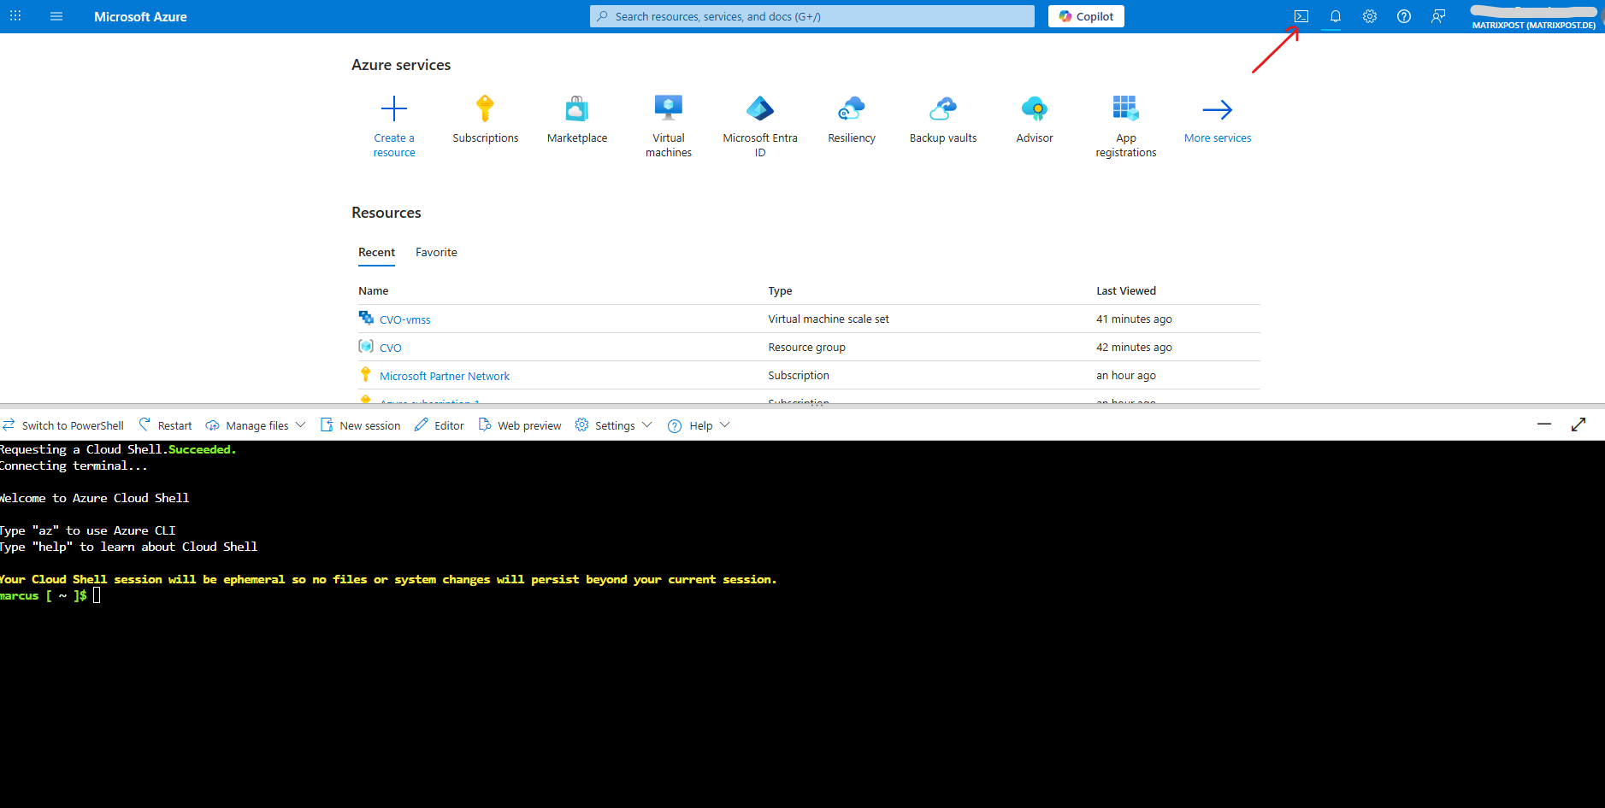Click the Microsoft Partner Network key icon
The width and height of the screenshot is (1605, 808).
tap(366, 374)
